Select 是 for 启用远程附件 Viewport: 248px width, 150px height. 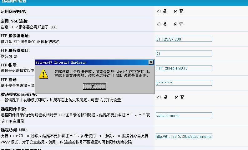pos(159,12)
